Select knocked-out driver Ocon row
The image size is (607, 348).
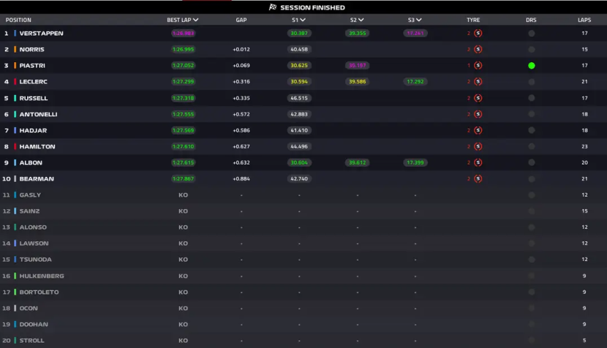(x=303, y=308)
